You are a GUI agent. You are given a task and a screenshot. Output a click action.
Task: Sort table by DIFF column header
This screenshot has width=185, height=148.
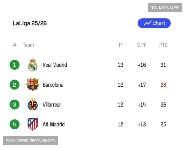tap(142, 45)
